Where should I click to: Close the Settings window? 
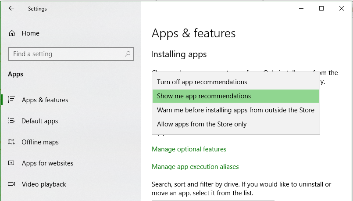point(342,8)
